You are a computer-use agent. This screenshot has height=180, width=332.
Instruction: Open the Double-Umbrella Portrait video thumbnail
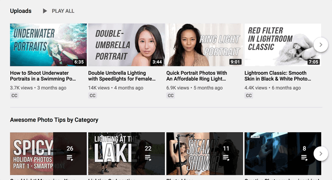[127, 45]
